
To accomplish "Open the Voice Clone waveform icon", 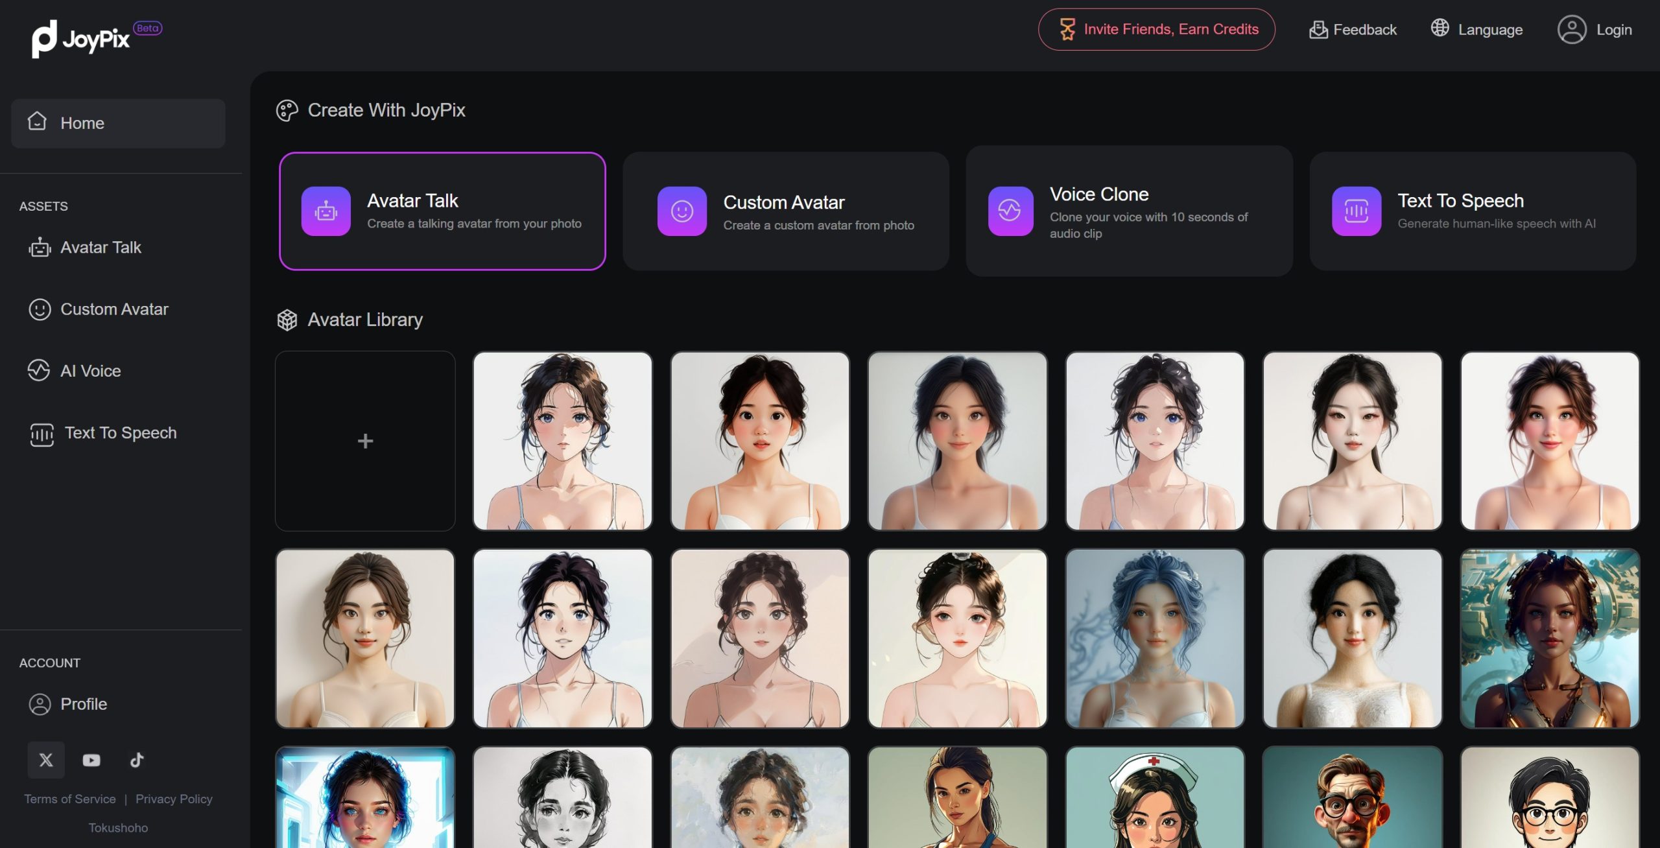I will [x=1009, y=212].
